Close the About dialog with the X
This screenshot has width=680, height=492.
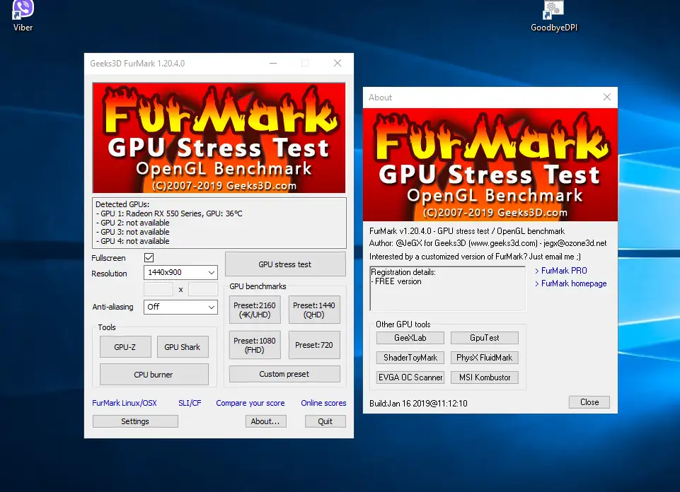pos(606,97)
